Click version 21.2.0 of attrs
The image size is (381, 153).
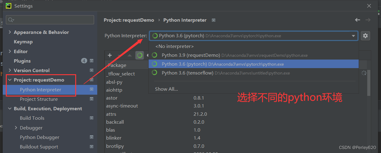pos(200,114)
